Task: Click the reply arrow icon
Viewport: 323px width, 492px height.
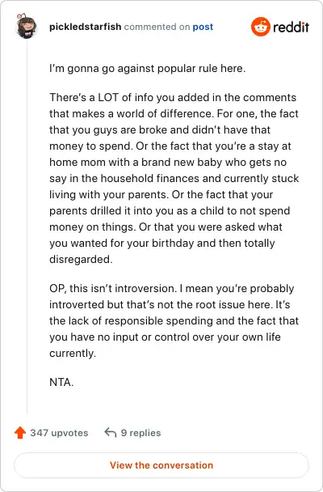Action: 110,432
